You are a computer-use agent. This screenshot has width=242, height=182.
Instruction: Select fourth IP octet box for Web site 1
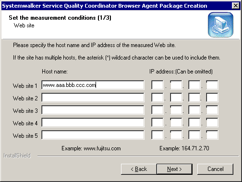(212, 85)
